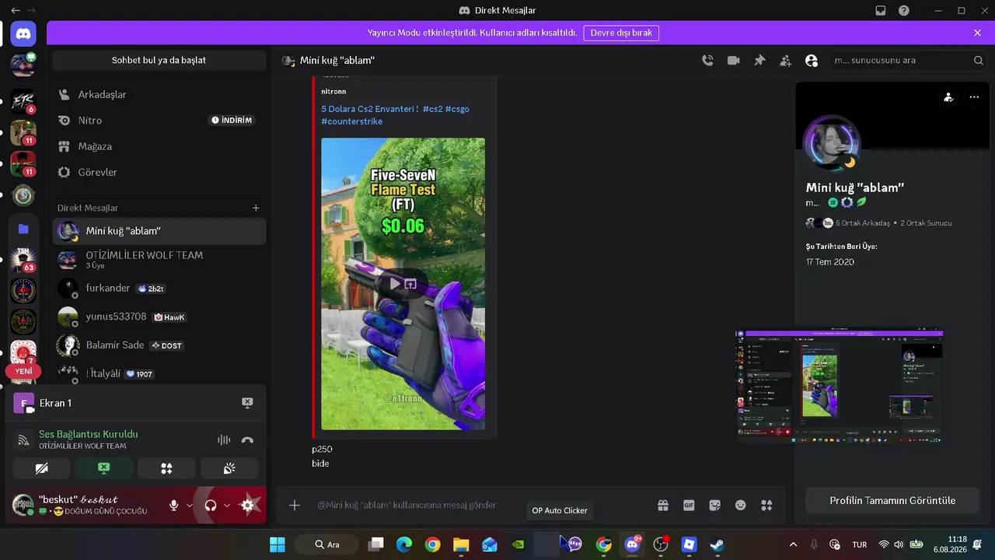
Task: Open the folder icon in server list
Action: pyautogui.click(x=23, y=229)
